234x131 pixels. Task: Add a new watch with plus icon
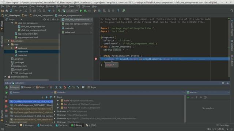(x=188, y=97)
